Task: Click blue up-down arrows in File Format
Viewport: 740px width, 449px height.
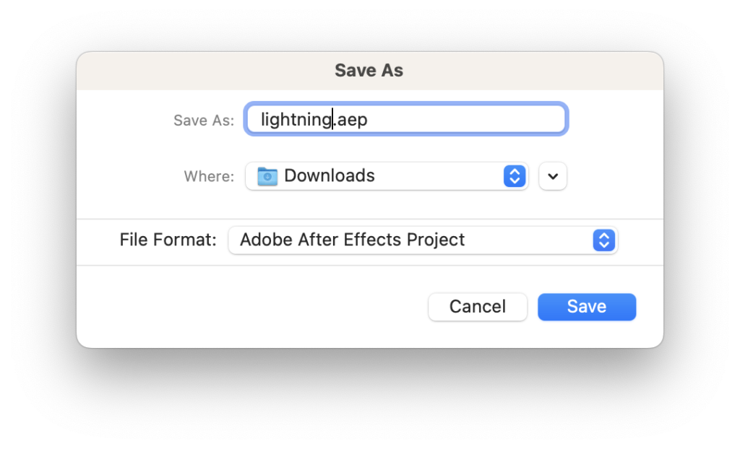Action: [x=603, y=240]
